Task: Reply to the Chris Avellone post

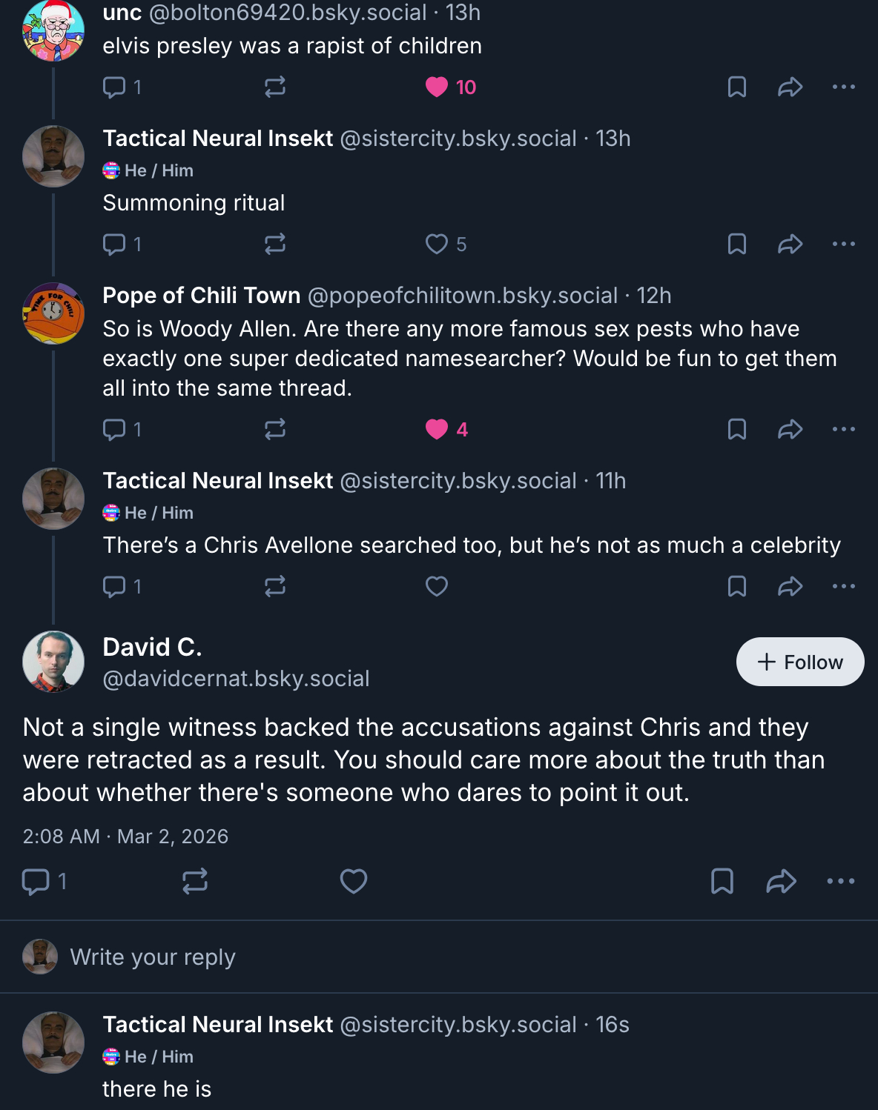Action: [x=114, y=587]
